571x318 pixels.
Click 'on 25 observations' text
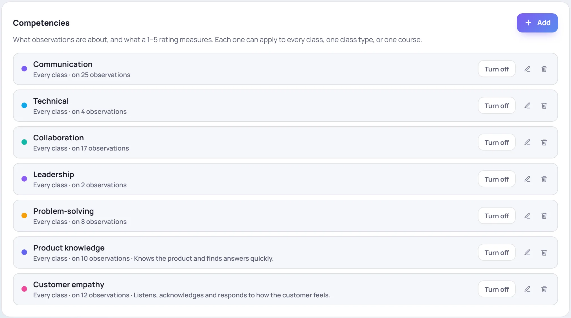coord(101,75)
